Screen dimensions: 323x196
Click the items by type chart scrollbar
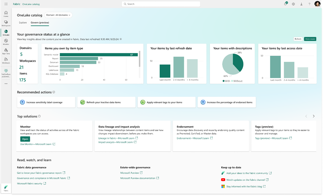139,59
